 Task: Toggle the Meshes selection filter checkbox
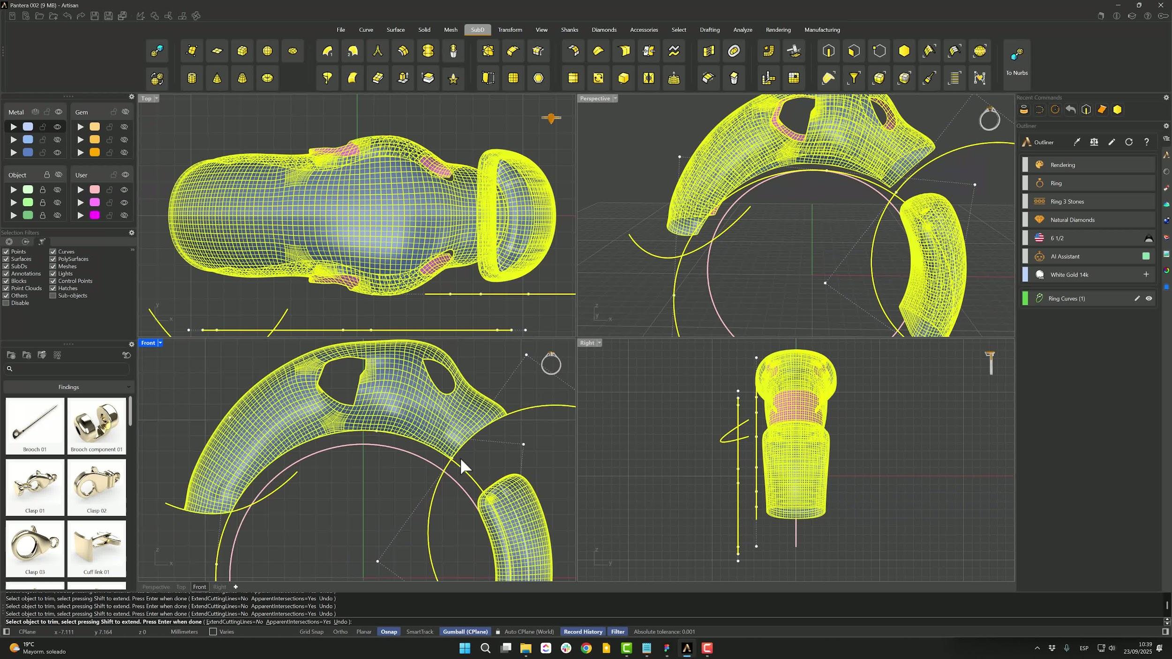(x=53, y=266)
